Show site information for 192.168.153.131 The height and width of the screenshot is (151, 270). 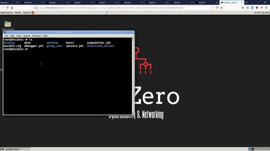[x=34, y=8]
